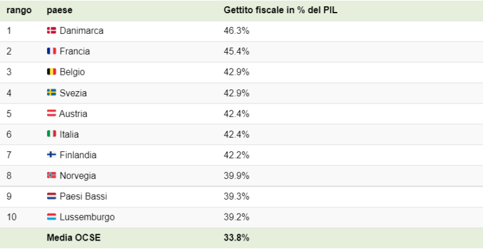The width and height of the screenshot is (483, 250).
Task: Sort by the rango column header
Action: [19, 10]
